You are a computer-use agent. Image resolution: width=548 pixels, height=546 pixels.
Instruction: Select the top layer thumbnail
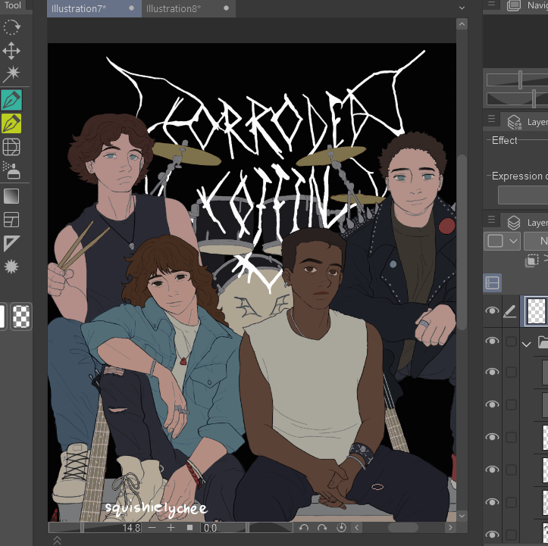coord(535,310)
